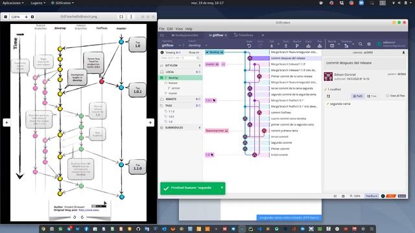
Task: Click the download icon beside commit hash
Action: (x=403, y=52)
